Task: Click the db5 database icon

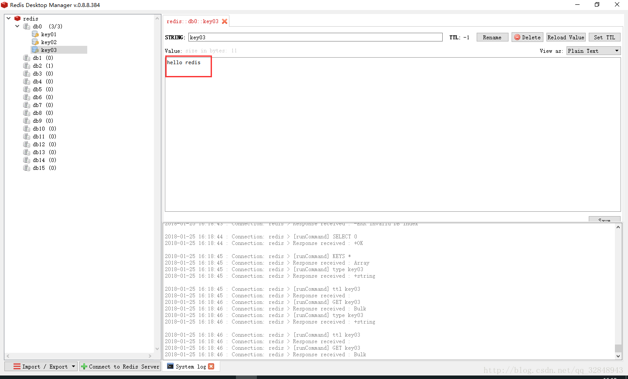Action: coord(27,89)
